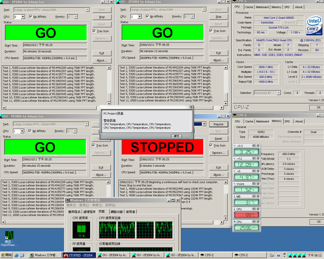Open settings icon on +3.3 probe panel
The image size is (324, 259).
(x=254, y=146)
